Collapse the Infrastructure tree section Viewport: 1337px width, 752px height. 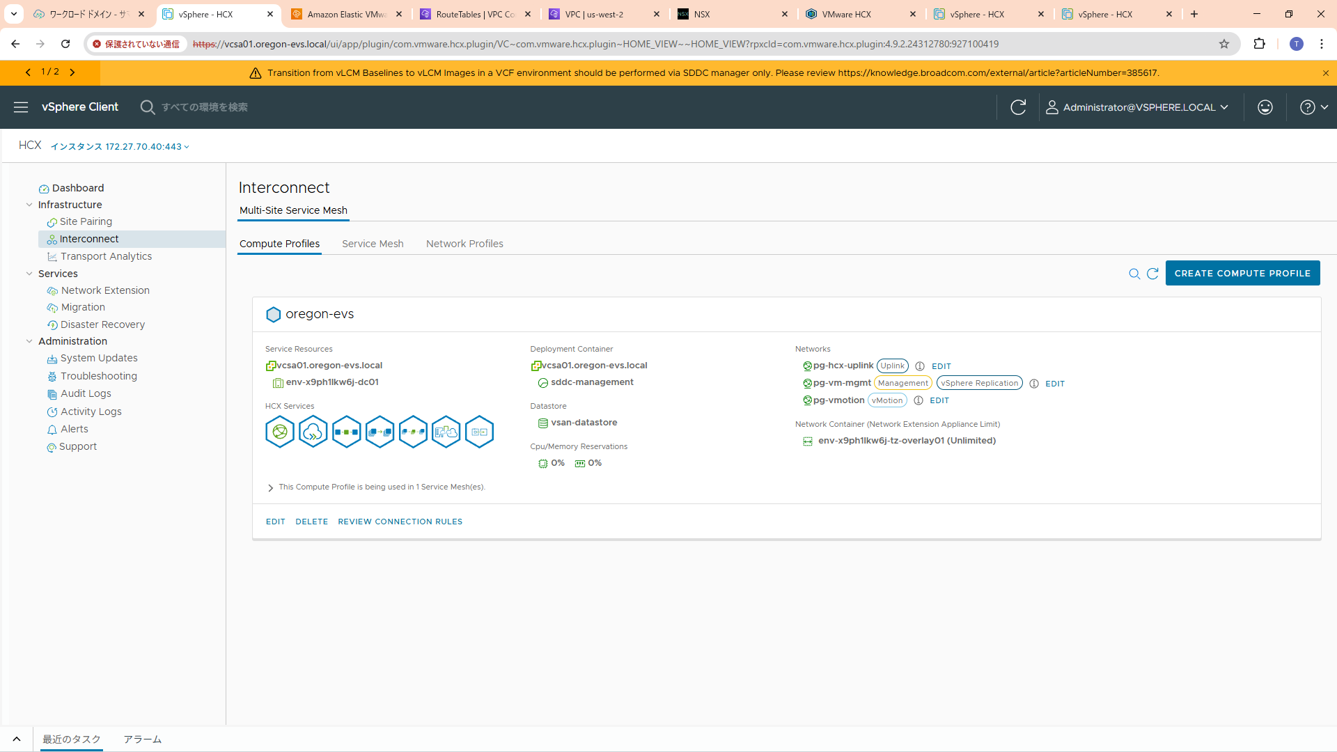[x=29, y=205]
